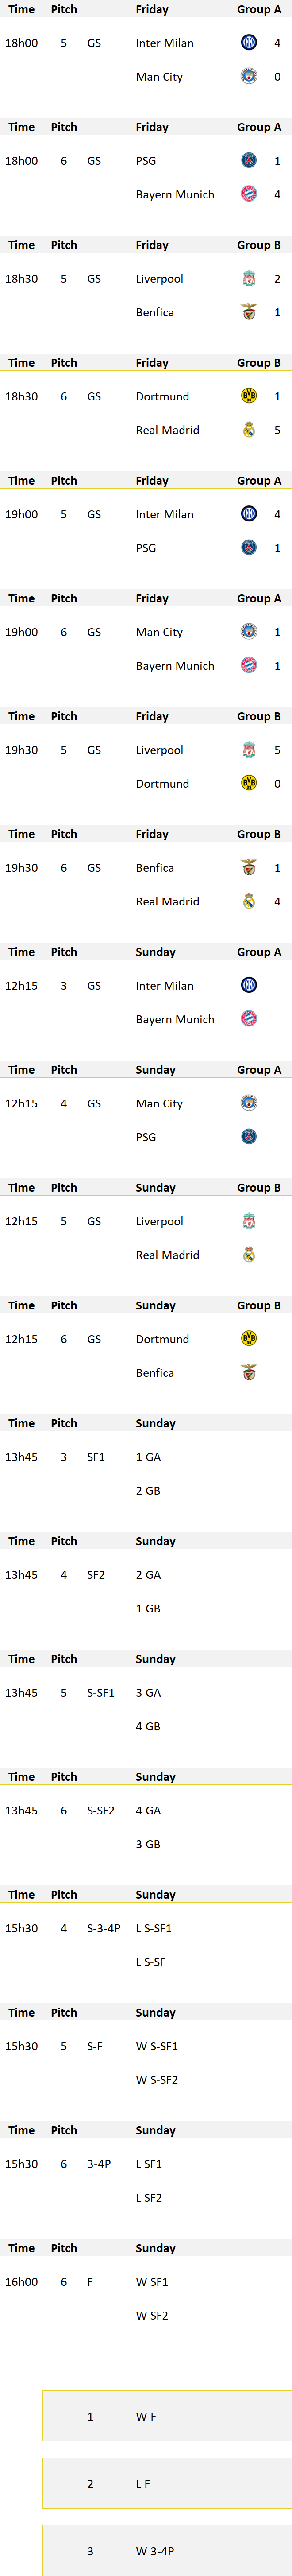This screenshot has width=292, height=2576.
Task: Click Man City crest in Sunday PSG match
Action: click(x=249, y=1103)
